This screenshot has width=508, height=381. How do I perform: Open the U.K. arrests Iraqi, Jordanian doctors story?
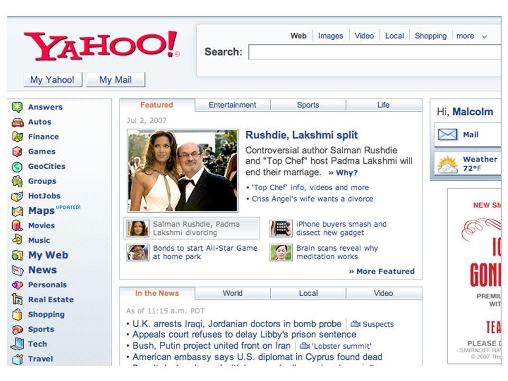(x=237, y=324)
